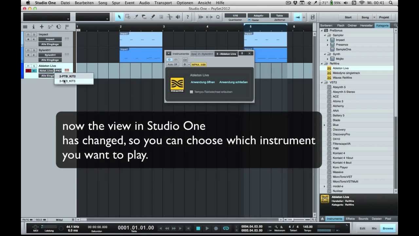Collapse the PreSonus folder

click(322, 30)
